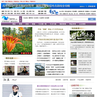
Task: Open the first small thumbnail under 特别推荐
Action: [74, 55]
